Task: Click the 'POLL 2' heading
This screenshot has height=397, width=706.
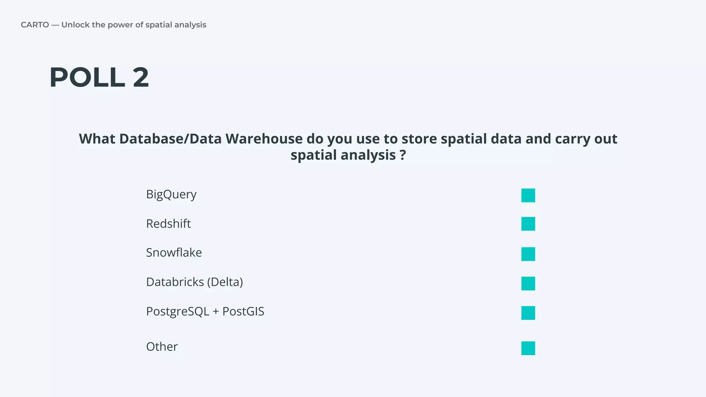Action: coord(99,77)
